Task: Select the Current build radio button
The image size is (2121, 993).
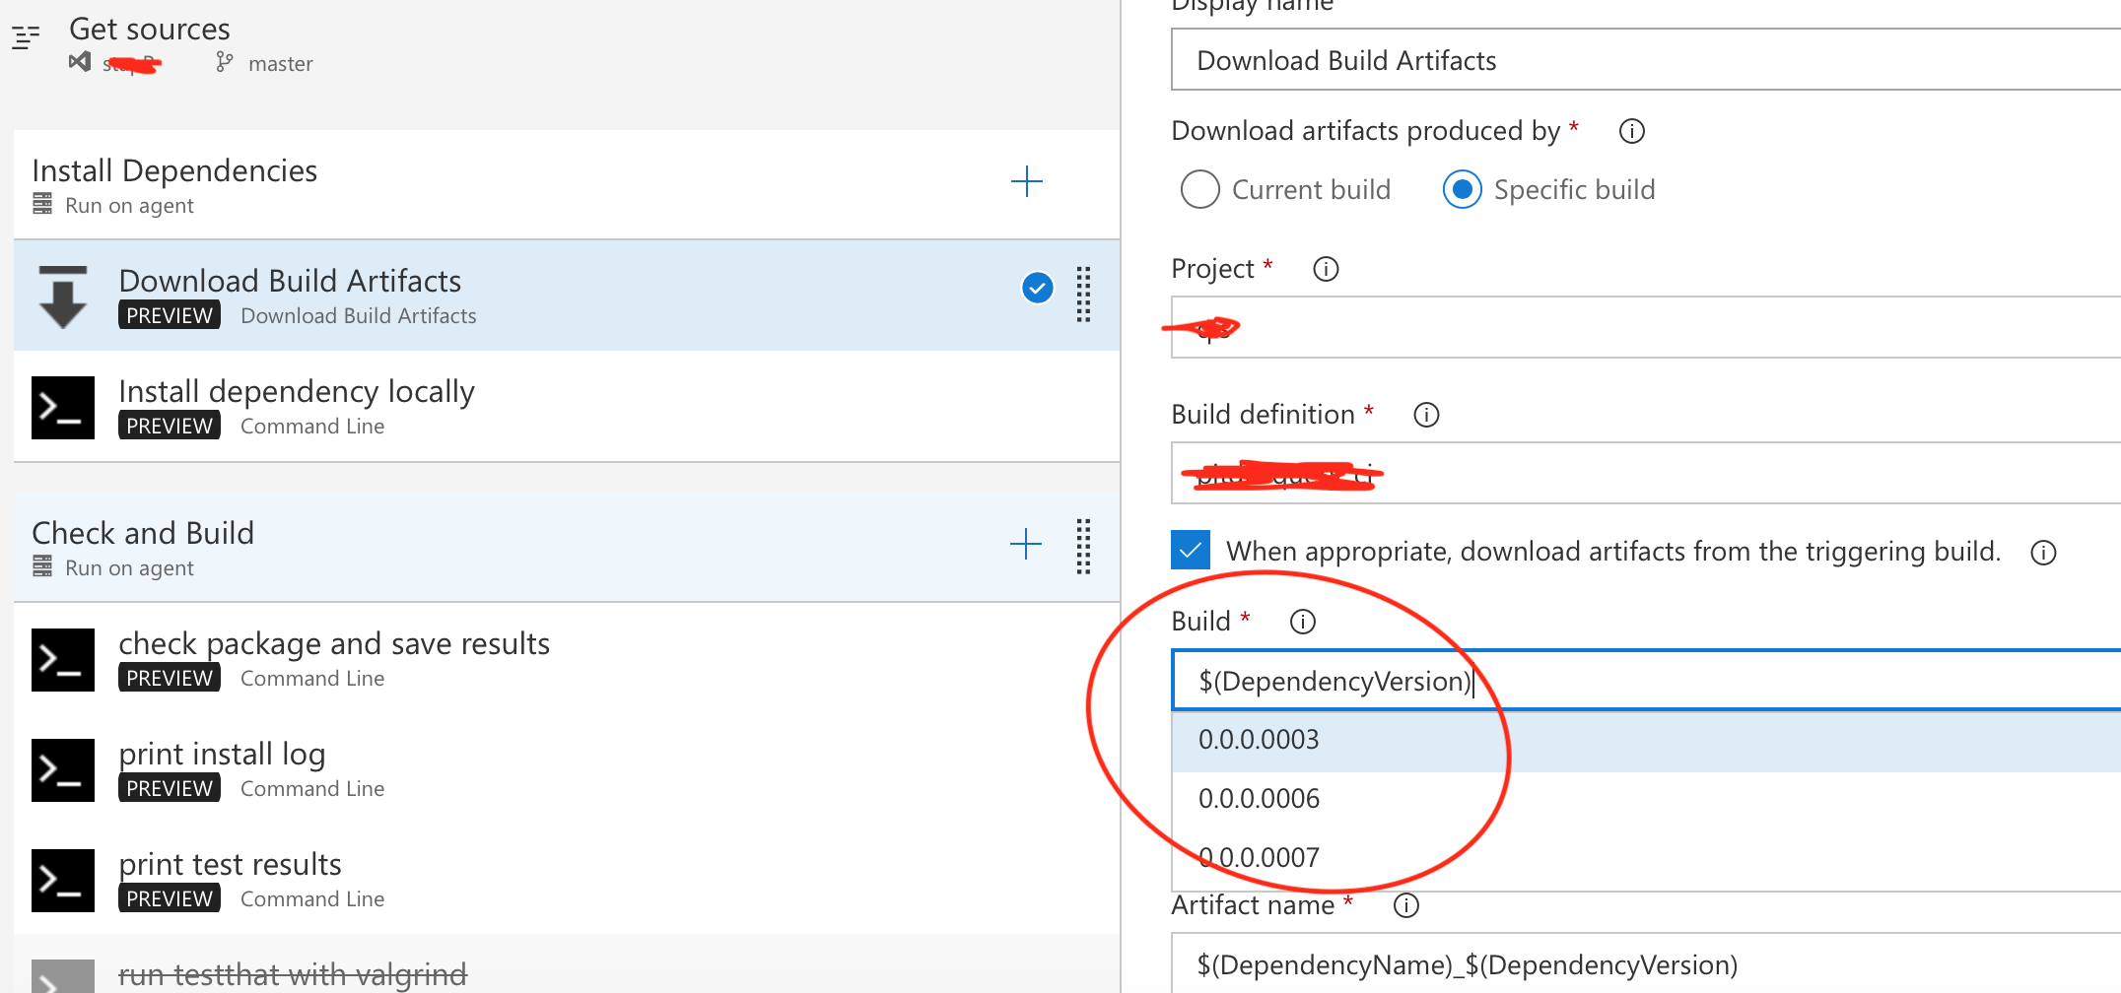Action: tap(1199, 189)
